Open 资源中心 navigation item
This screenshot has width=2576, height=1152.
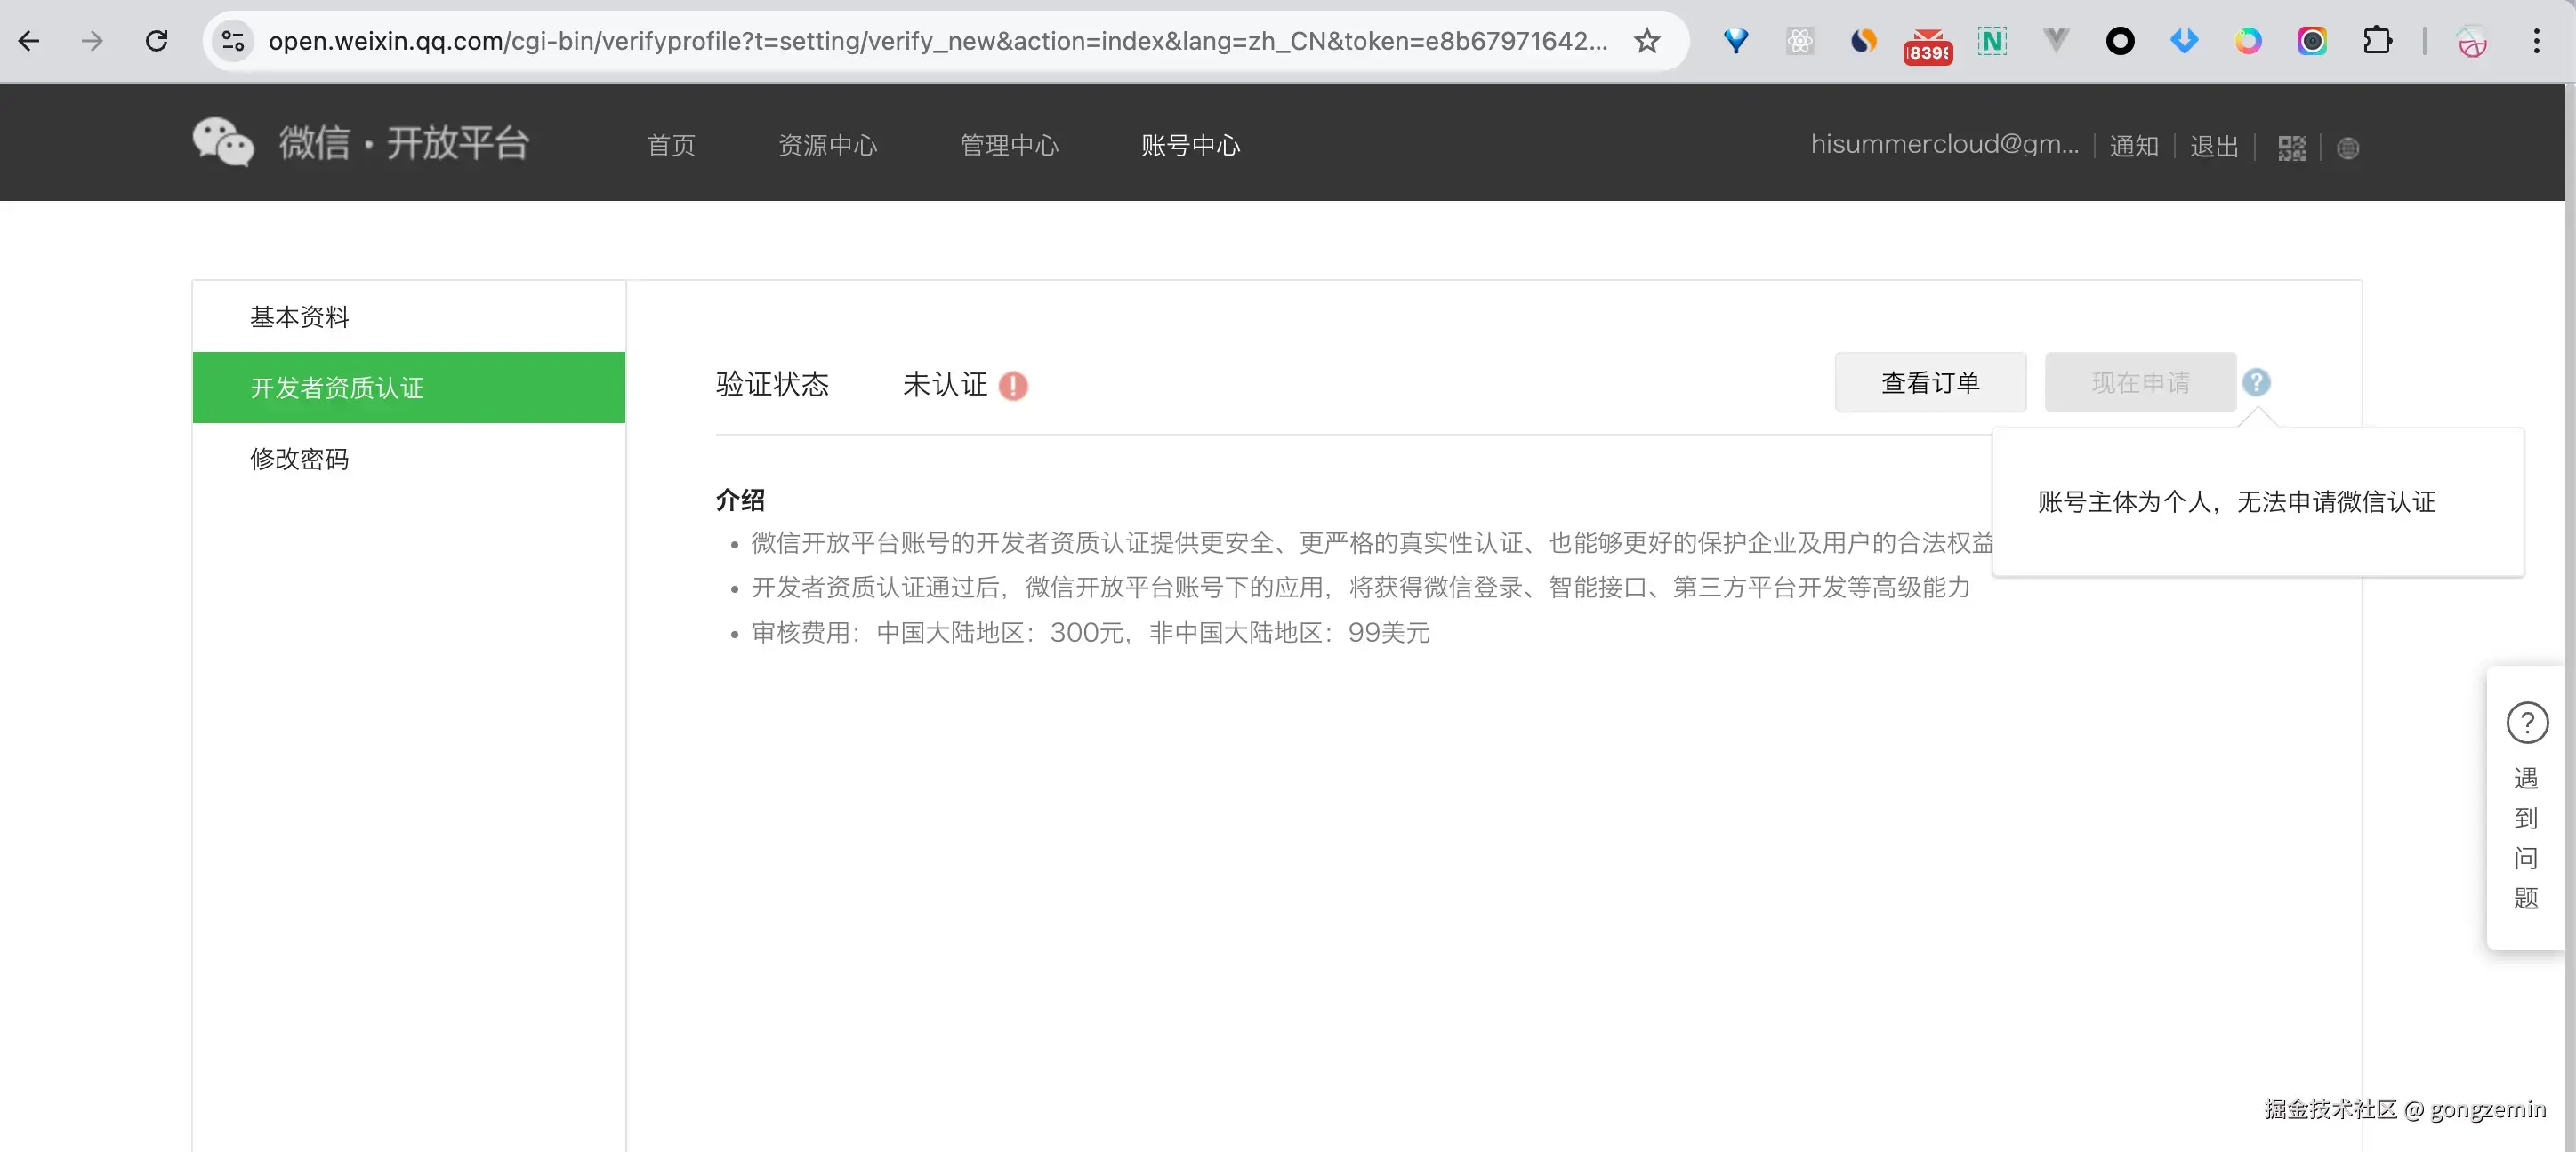pos(827,146)
